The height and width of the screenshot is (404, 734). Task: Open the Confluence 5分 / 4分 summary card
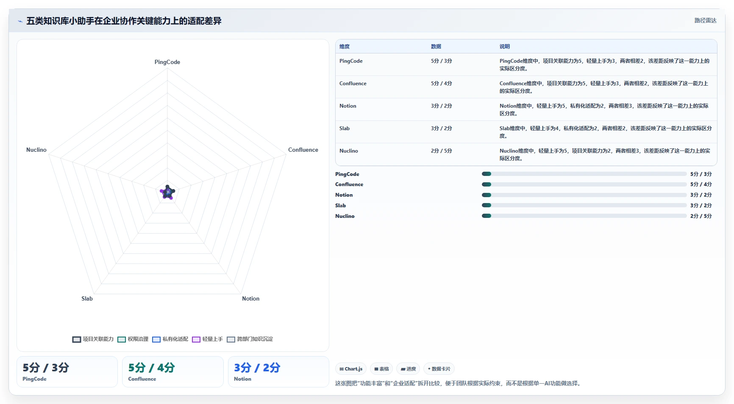(173, 372)
